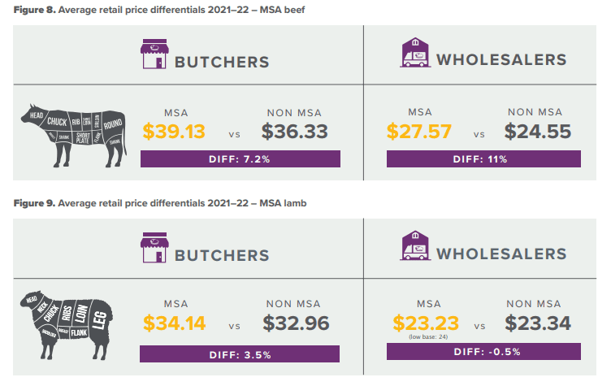Select the $39.13 MSA beef price
Image resolution: width=611 pixels, height=386 pixels.
pyautogui.click(x=174, y=132)
